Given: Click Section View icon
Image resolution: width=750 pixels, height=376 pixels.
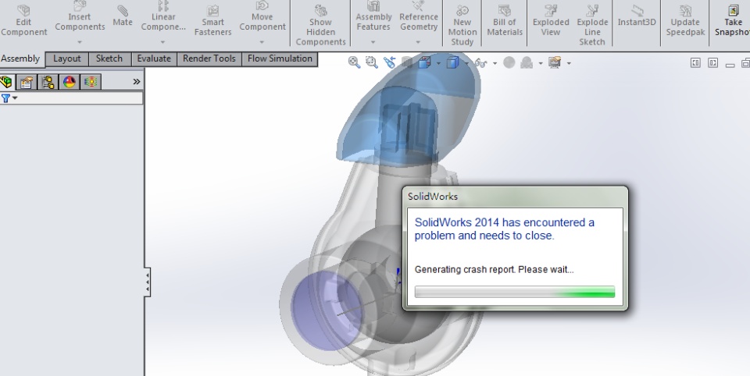Looking at the screenshot, I should click(x=406, y=62).
